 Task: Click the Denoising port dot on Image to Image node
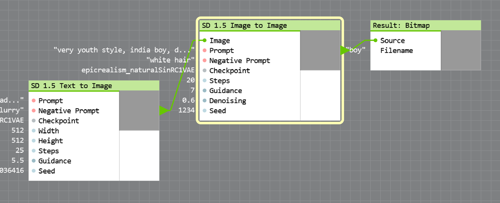[x=204, y=101]
